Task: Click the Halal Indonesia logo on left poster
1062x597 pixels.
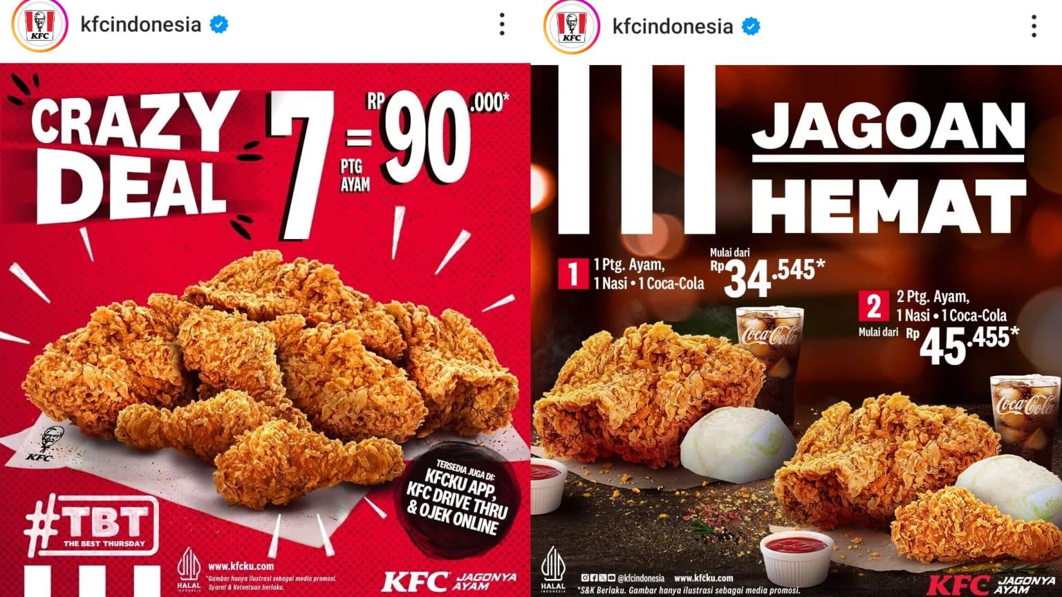Action: coord(189,570)
